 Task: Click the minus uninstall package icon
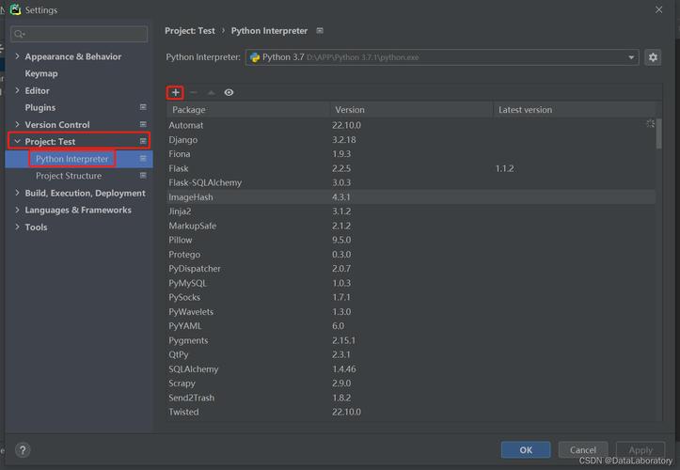pos(194,92)
